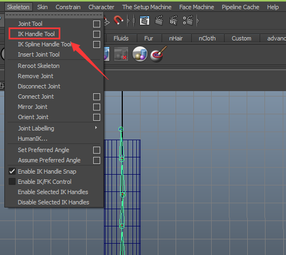This screenshot has width=286, height=255.
Task: Toggle Enable IK/FK Control checkbox
Action: pyautogui.click(x=12, y=182)
